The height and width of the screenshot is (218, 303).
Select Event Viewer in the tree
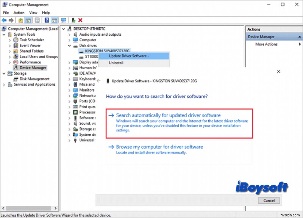[30, 45]
